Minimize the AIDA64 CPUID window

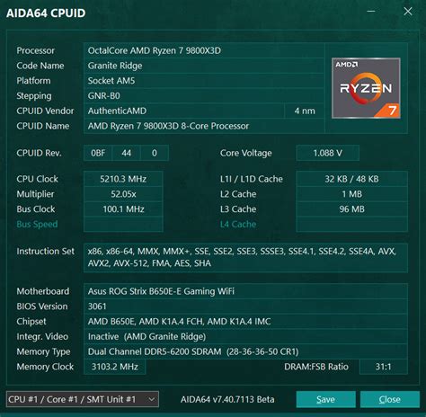pyautogui.click(x=371, y=12)
